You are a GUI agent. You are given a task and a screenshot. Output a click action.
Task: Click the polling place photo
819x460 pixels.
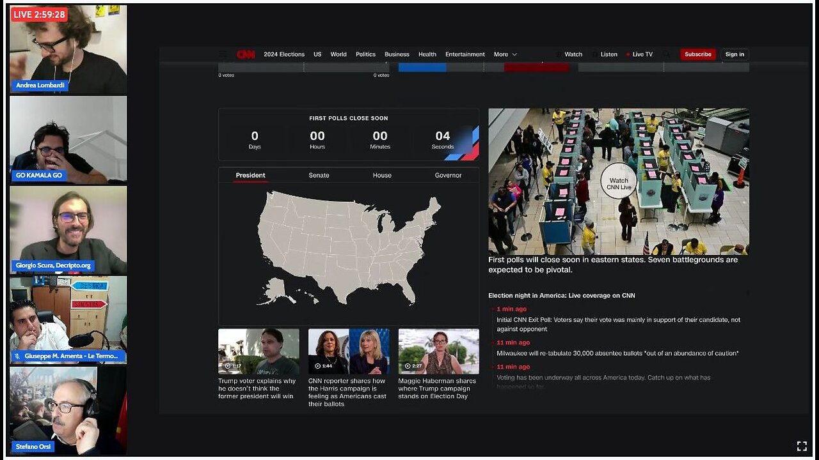(x=619, y=181)
